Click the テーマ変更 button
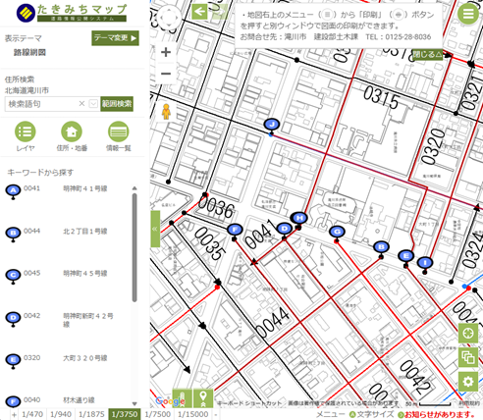This screenshot has height=420, width=483. click(115, 38)
